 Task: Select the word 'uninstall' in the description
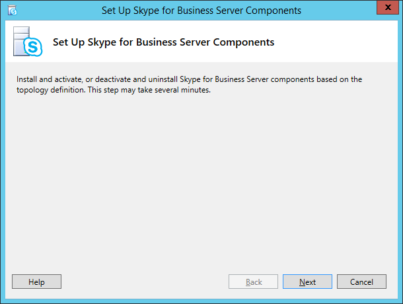tap(163, 79)
